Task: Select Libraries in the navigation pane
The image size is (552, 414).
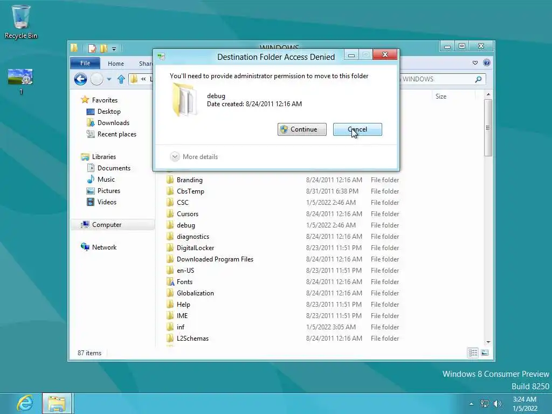Action: [x=104, y=157]
